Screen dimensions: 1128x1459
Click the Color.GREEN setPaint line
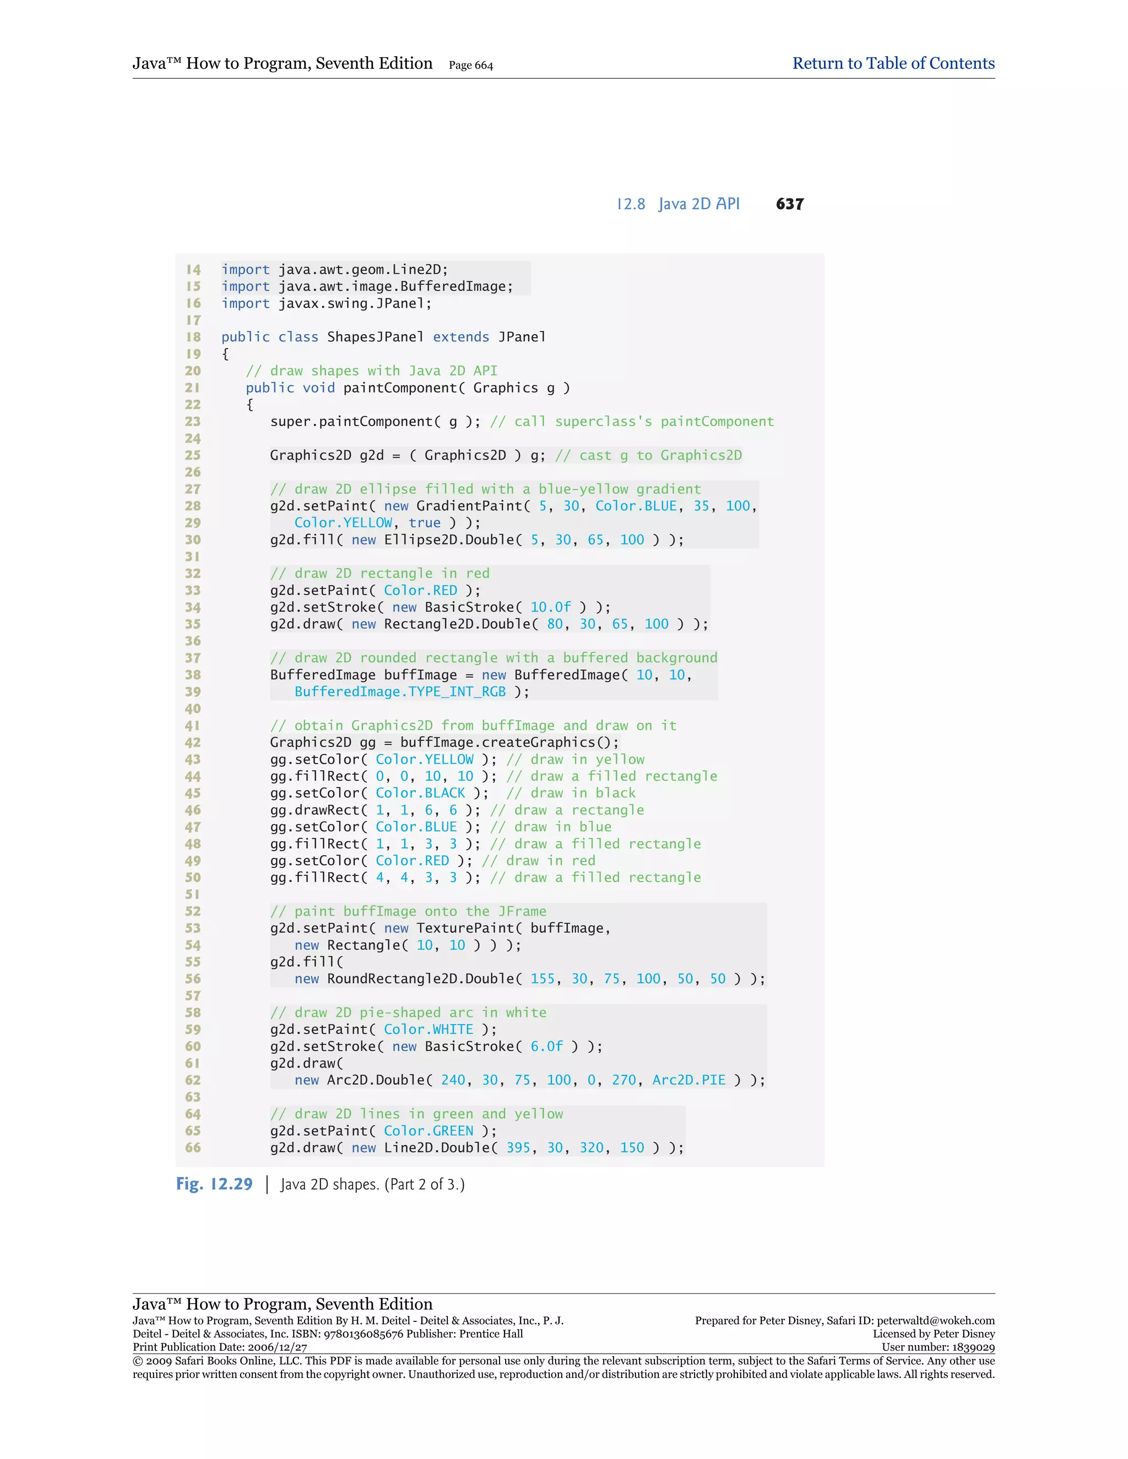tap(383, 1130)
